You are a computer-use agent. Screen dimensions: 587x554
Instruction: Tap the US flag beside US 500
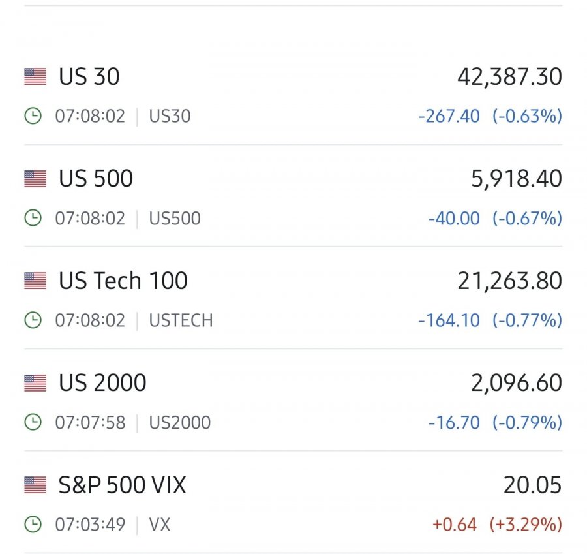(x=35, y=179)
